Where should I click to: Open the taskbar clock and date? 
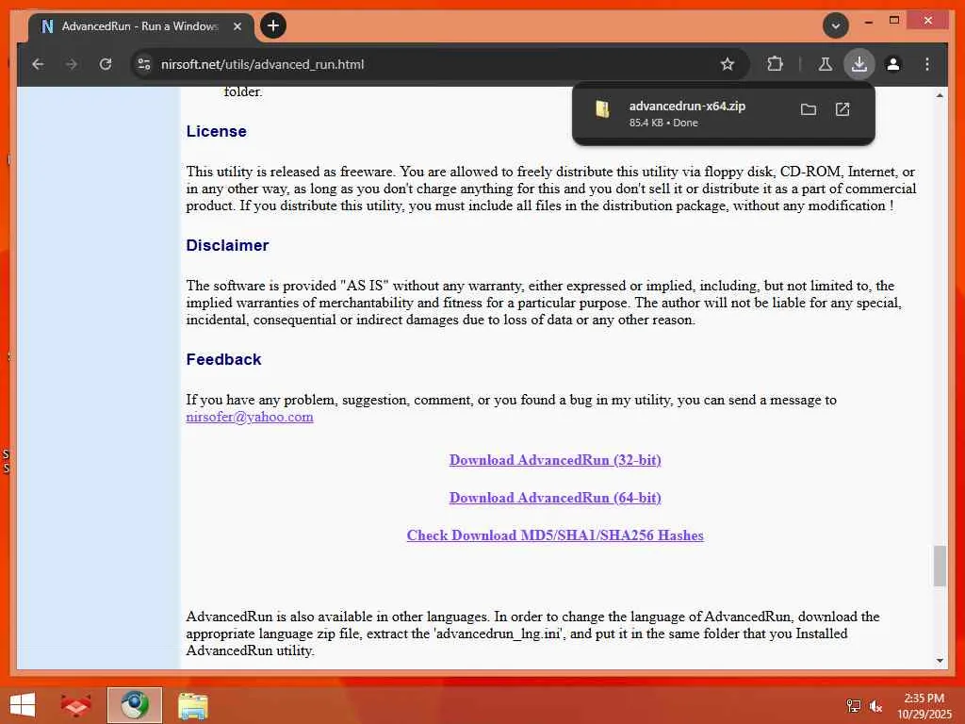(x=924, y=706)
